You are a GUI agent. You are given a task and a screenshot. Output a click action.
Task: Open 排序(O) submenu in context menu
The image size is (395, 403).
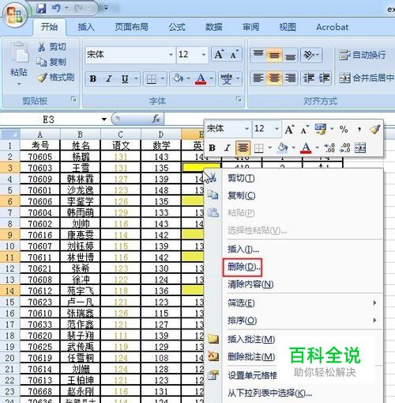294,321
